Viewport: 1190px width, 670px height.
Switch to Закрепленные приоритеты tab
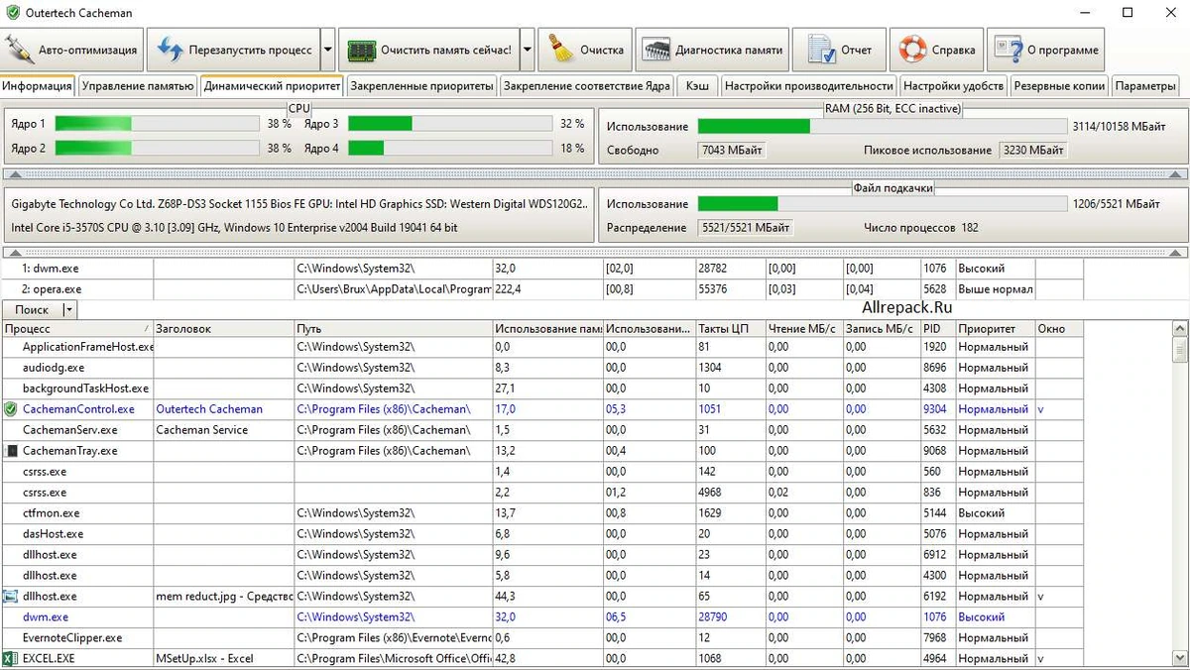click(x=421, y=86)
